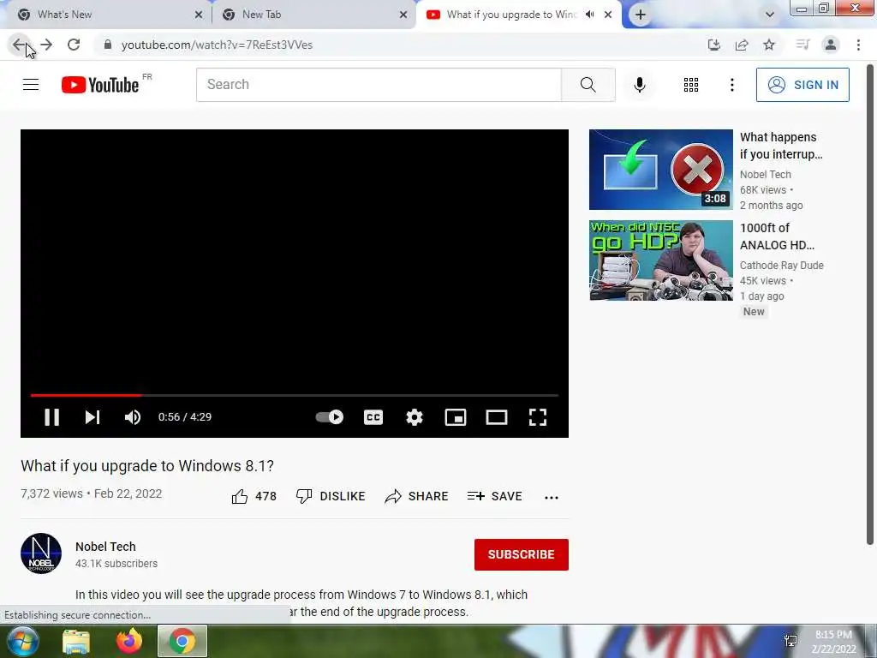Open the Windows Start menu
Image resolution: width=877 pixels, height=658 pixels.
click(23, 641)
